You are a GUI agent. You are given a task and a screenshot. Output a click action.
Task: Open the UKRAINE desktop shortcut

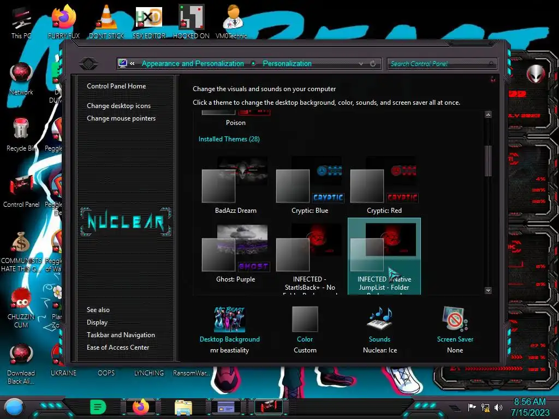(x=63, y=373)
